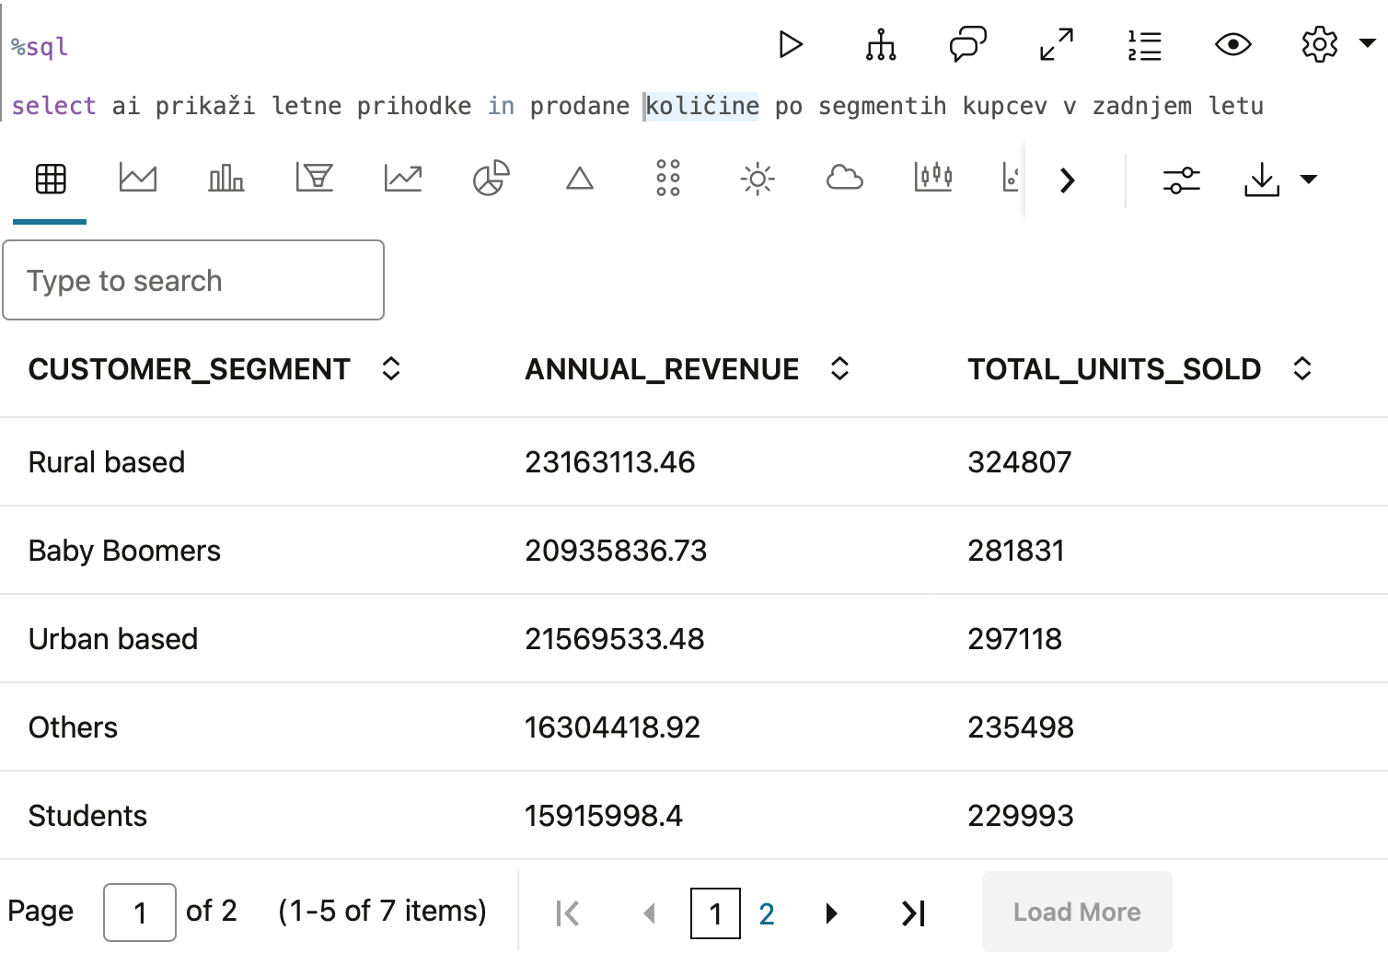1388x965 pixels.
Task: Switch to area chart view
Action: tap(138, 178)
